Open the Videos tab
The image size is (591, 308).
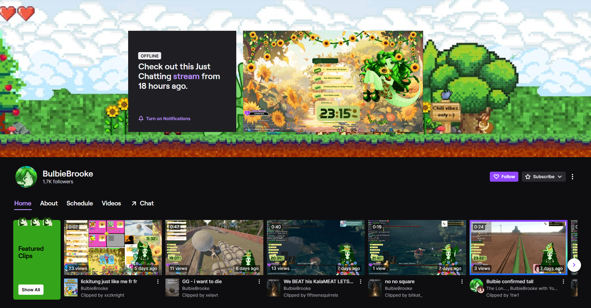(111, 203)
